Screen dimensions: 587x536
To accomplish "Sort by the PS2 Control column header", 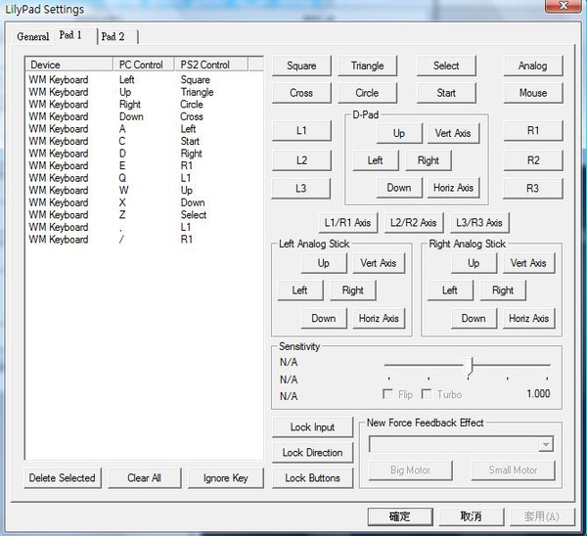I will [x=211, y=65].
